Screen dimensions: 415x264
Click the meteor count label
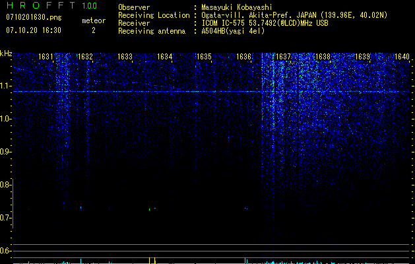[x=94, y=20]
